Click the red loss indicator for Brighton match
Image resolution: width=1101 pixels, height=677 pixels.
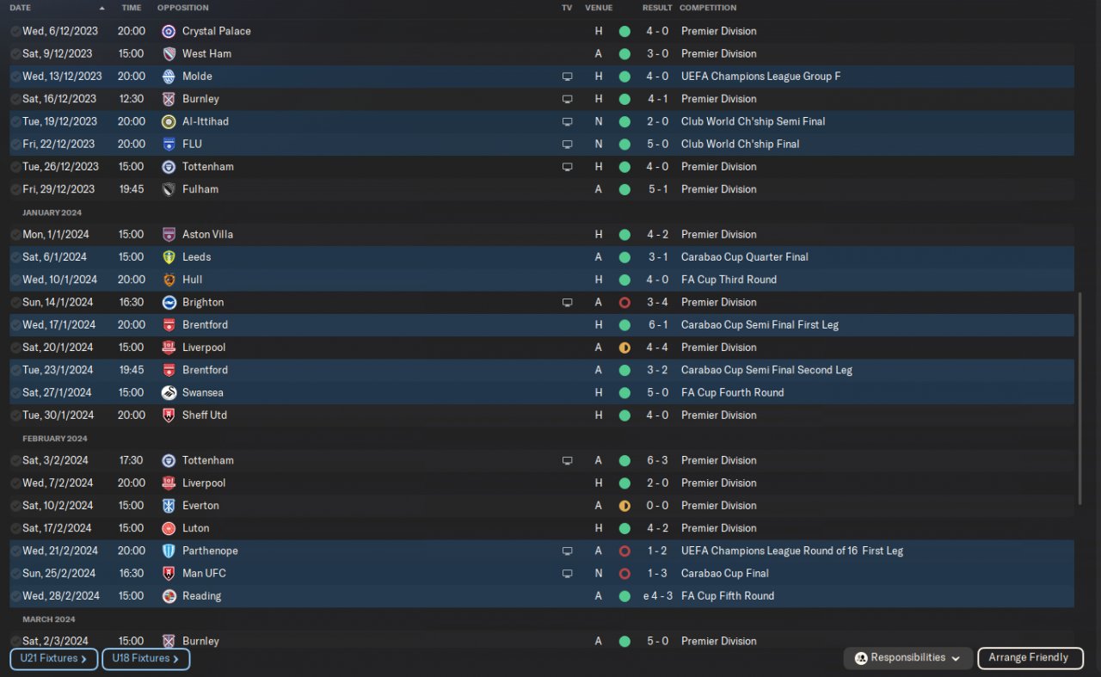(624, 303)
